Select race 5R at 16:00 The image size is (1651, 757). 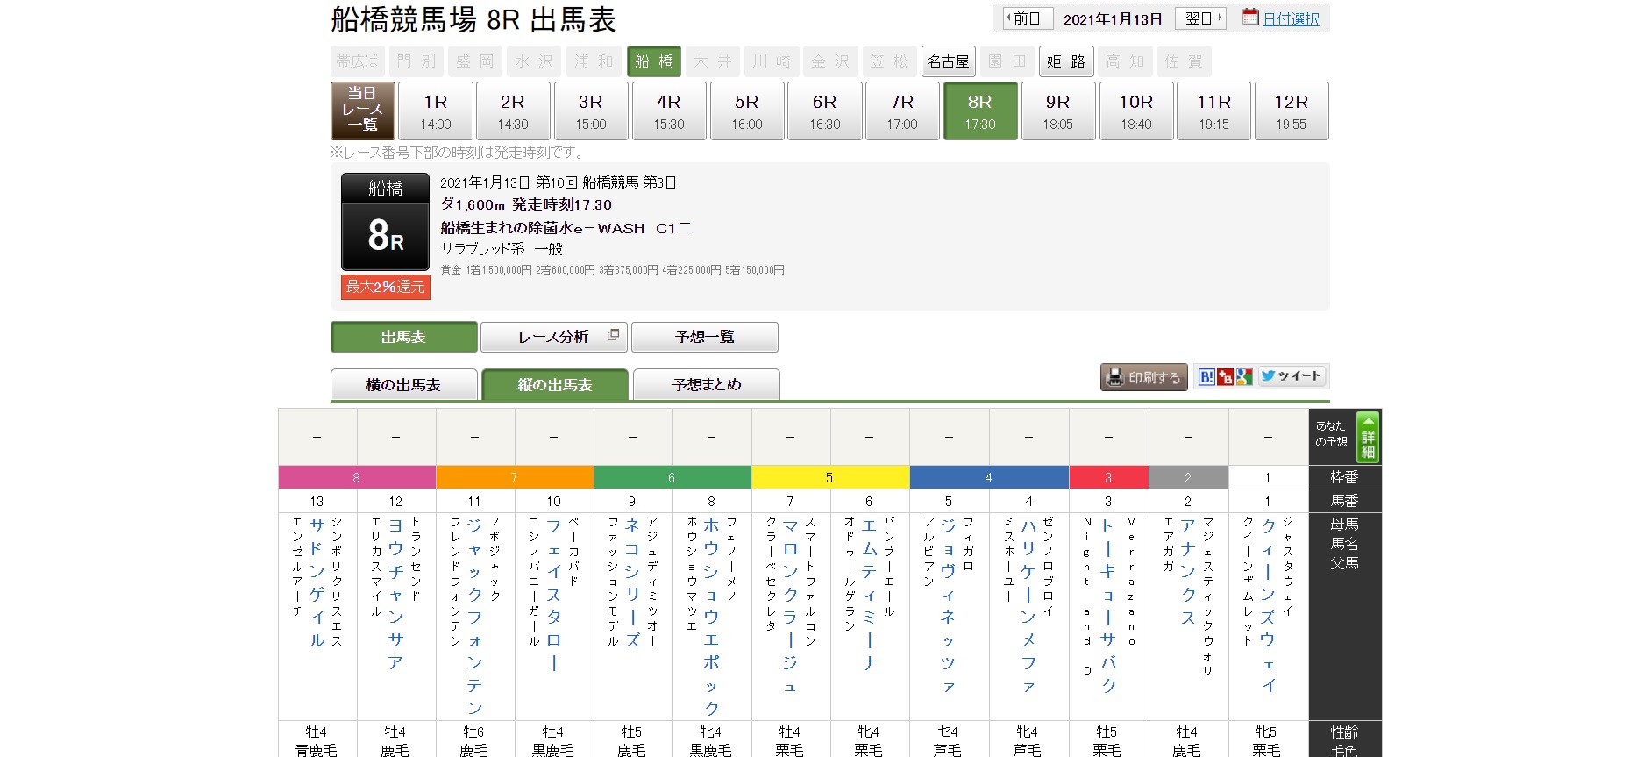pyautogui.click(x=747, y=111)
